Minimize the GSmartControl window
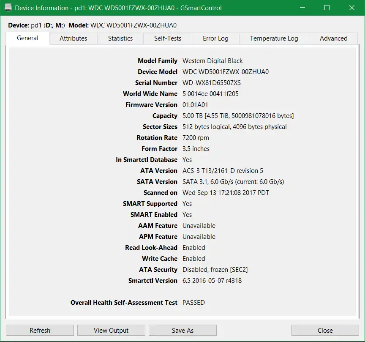Viewport: 365px width, 342px height. click(x=303, y=8)
